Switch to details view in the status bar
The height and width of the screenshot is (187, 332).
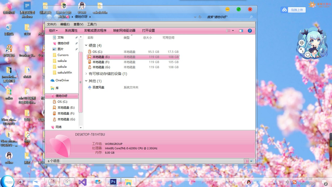tap(247, 161)
